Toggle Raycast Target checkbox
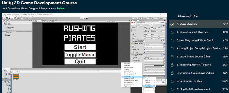Viewport: 229px width, 93px height. (145, 49)
